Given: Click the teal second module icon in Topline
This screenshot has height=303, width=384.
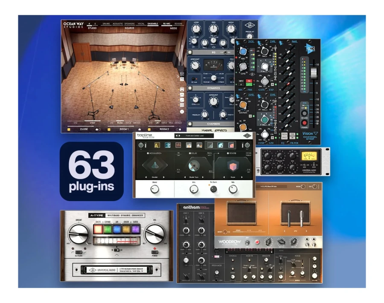Looking at the screenshot, I should (x=168, y=145).
